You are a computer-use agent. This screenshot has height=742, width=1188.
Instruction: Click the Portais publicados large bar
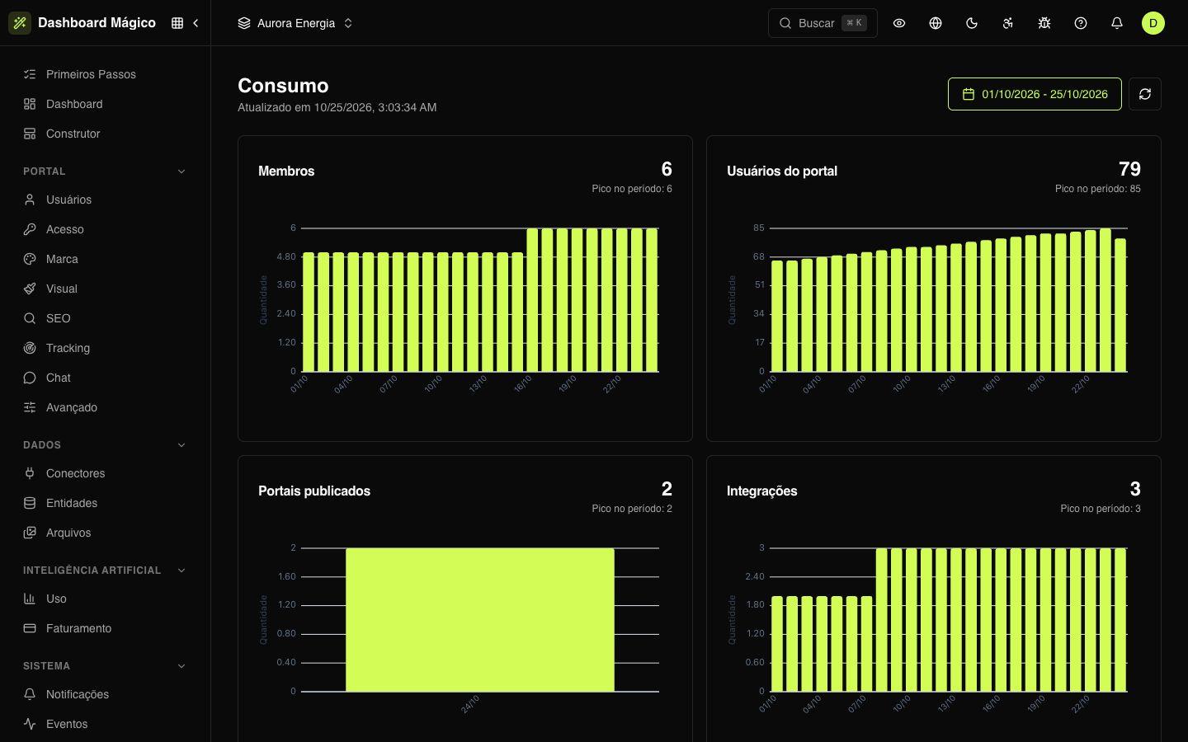[x=480, y=620]
